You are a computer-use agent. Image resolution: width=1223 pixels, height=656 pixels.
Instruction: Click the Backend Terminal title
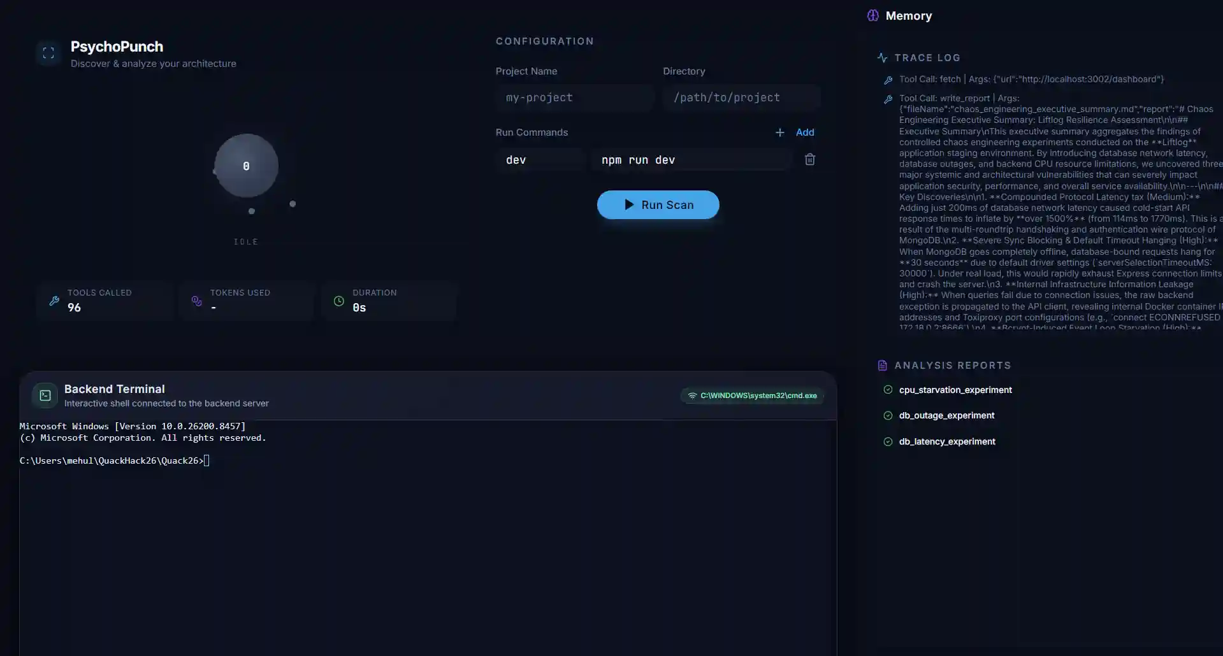point(114,389)
